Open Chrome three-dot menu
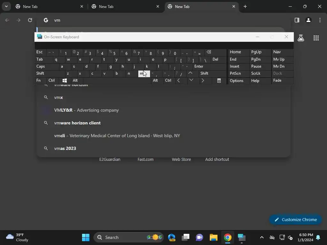 pyautogui.click(x=320, y=20)
